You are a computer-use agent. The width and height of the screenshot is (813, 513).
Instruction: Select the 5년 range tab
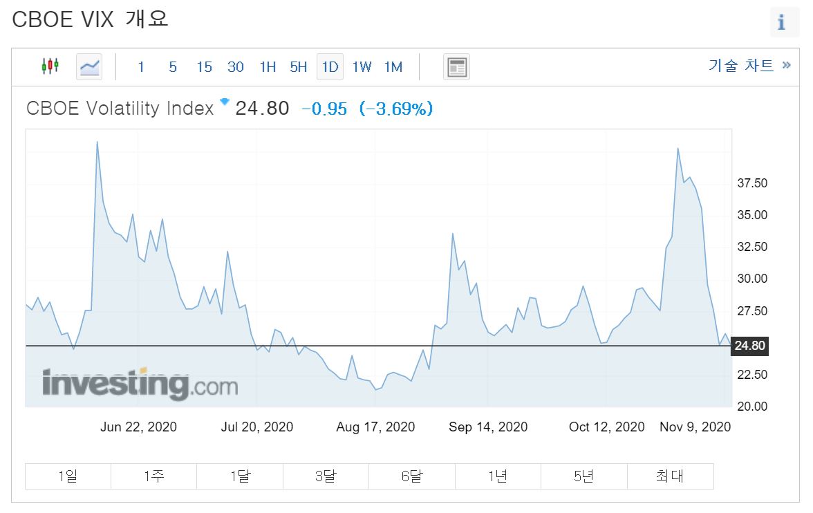point(584,476)
